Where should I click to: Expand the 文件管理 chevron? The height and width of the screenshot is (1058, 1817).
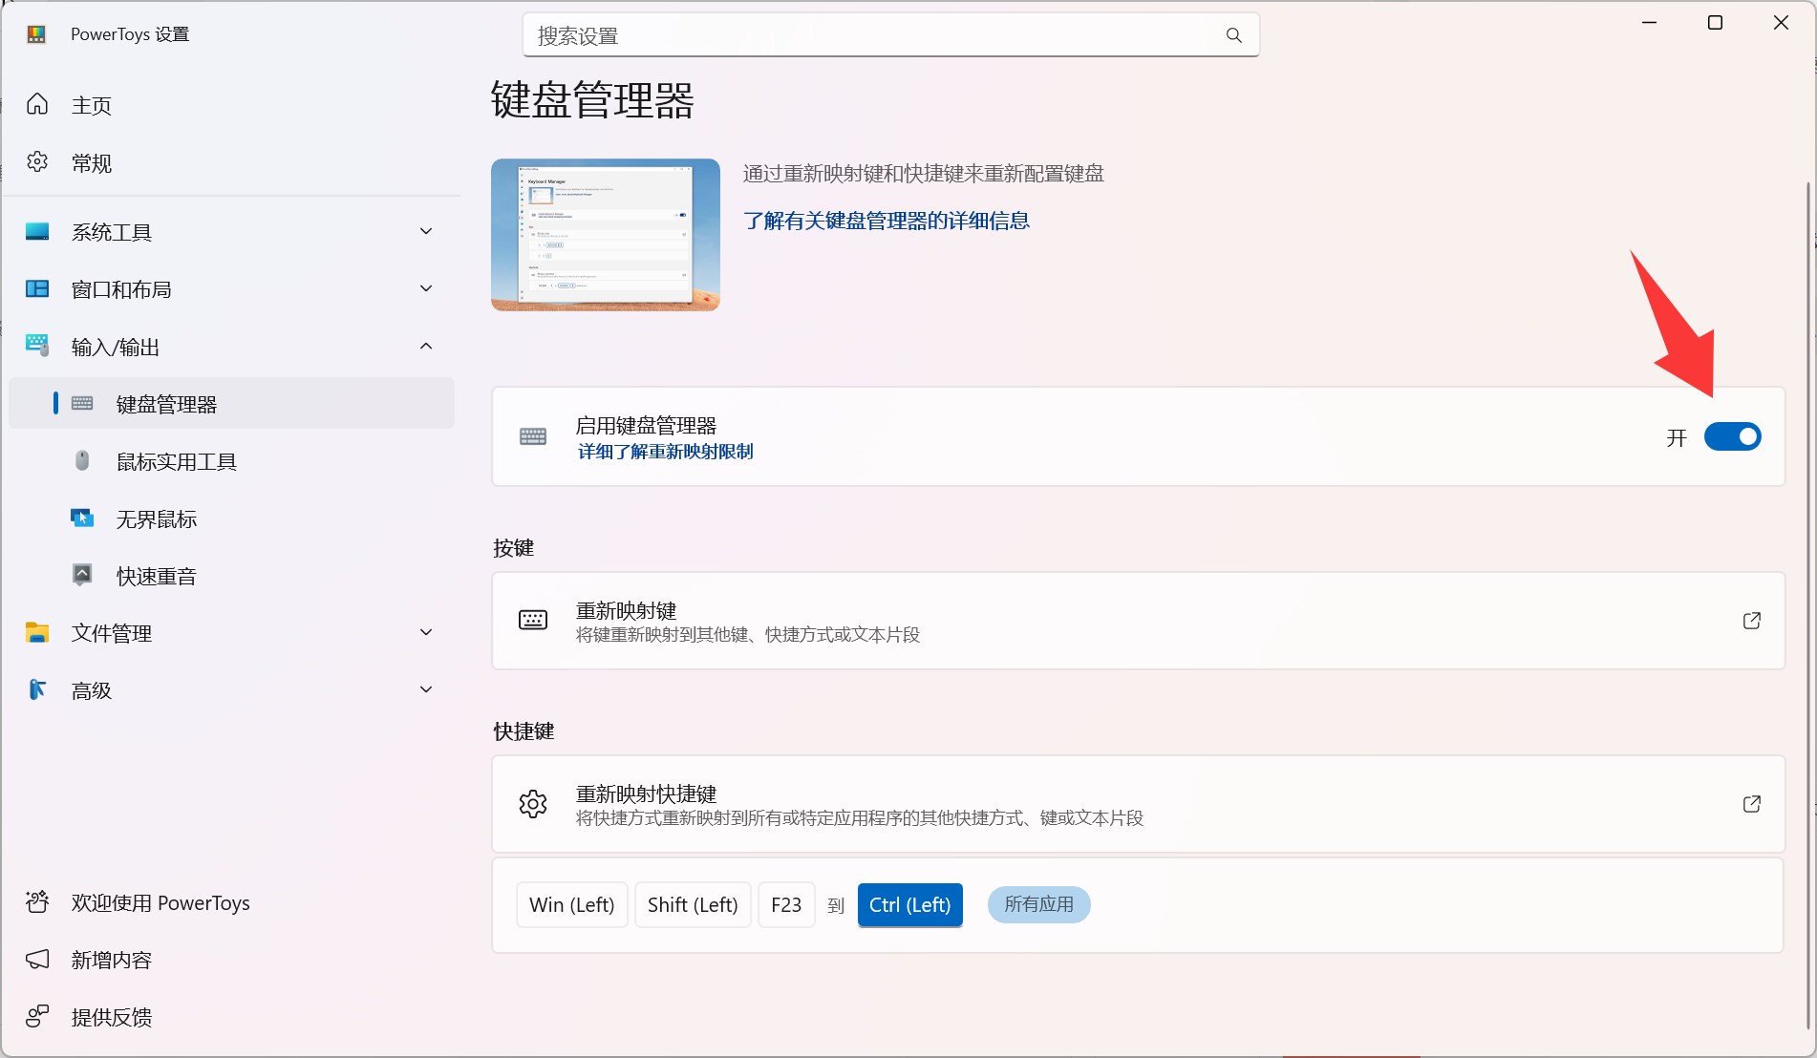(426, 632)
